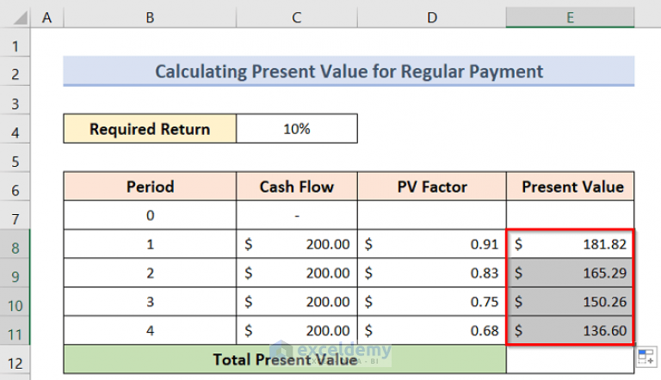Viewport: 661px width, 380px height.
Task: Select the present value 136.60 cell
Action: (x=570, y=330)
